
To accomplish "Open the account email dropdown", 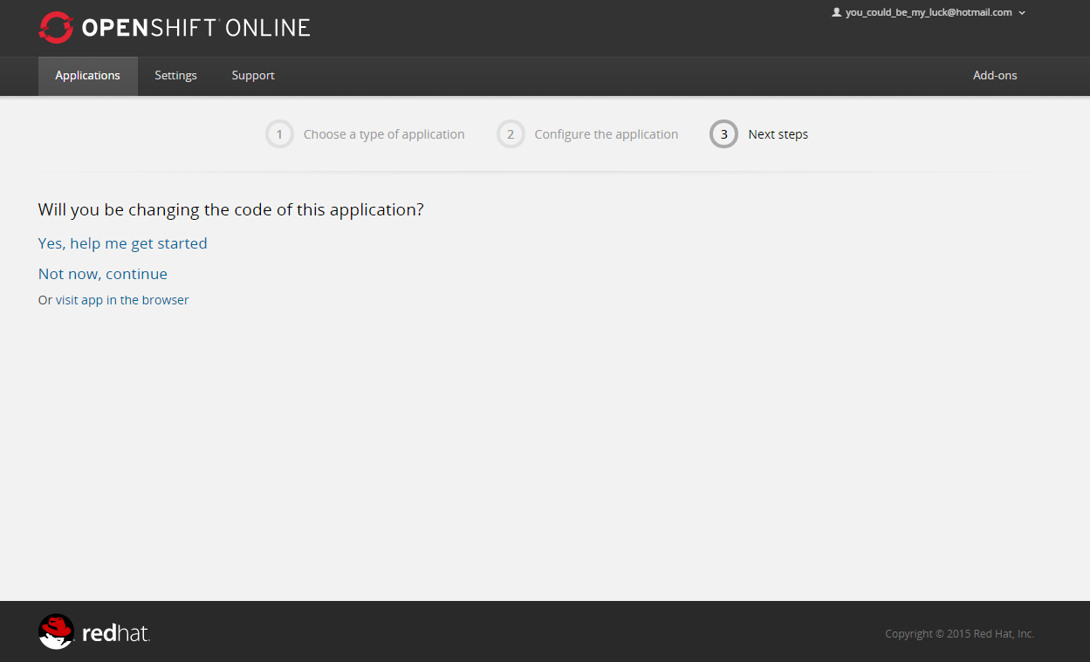I will [929, 12].
